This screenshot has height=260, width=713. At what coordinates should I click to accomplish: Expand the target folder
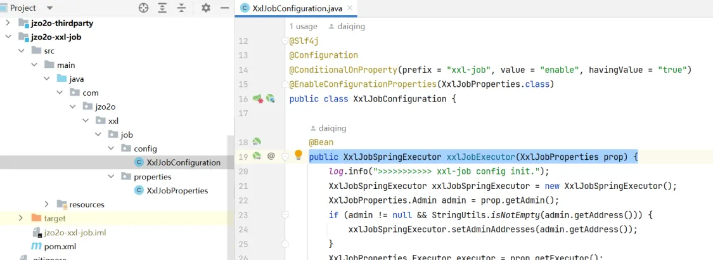click(x=22, y=218)
